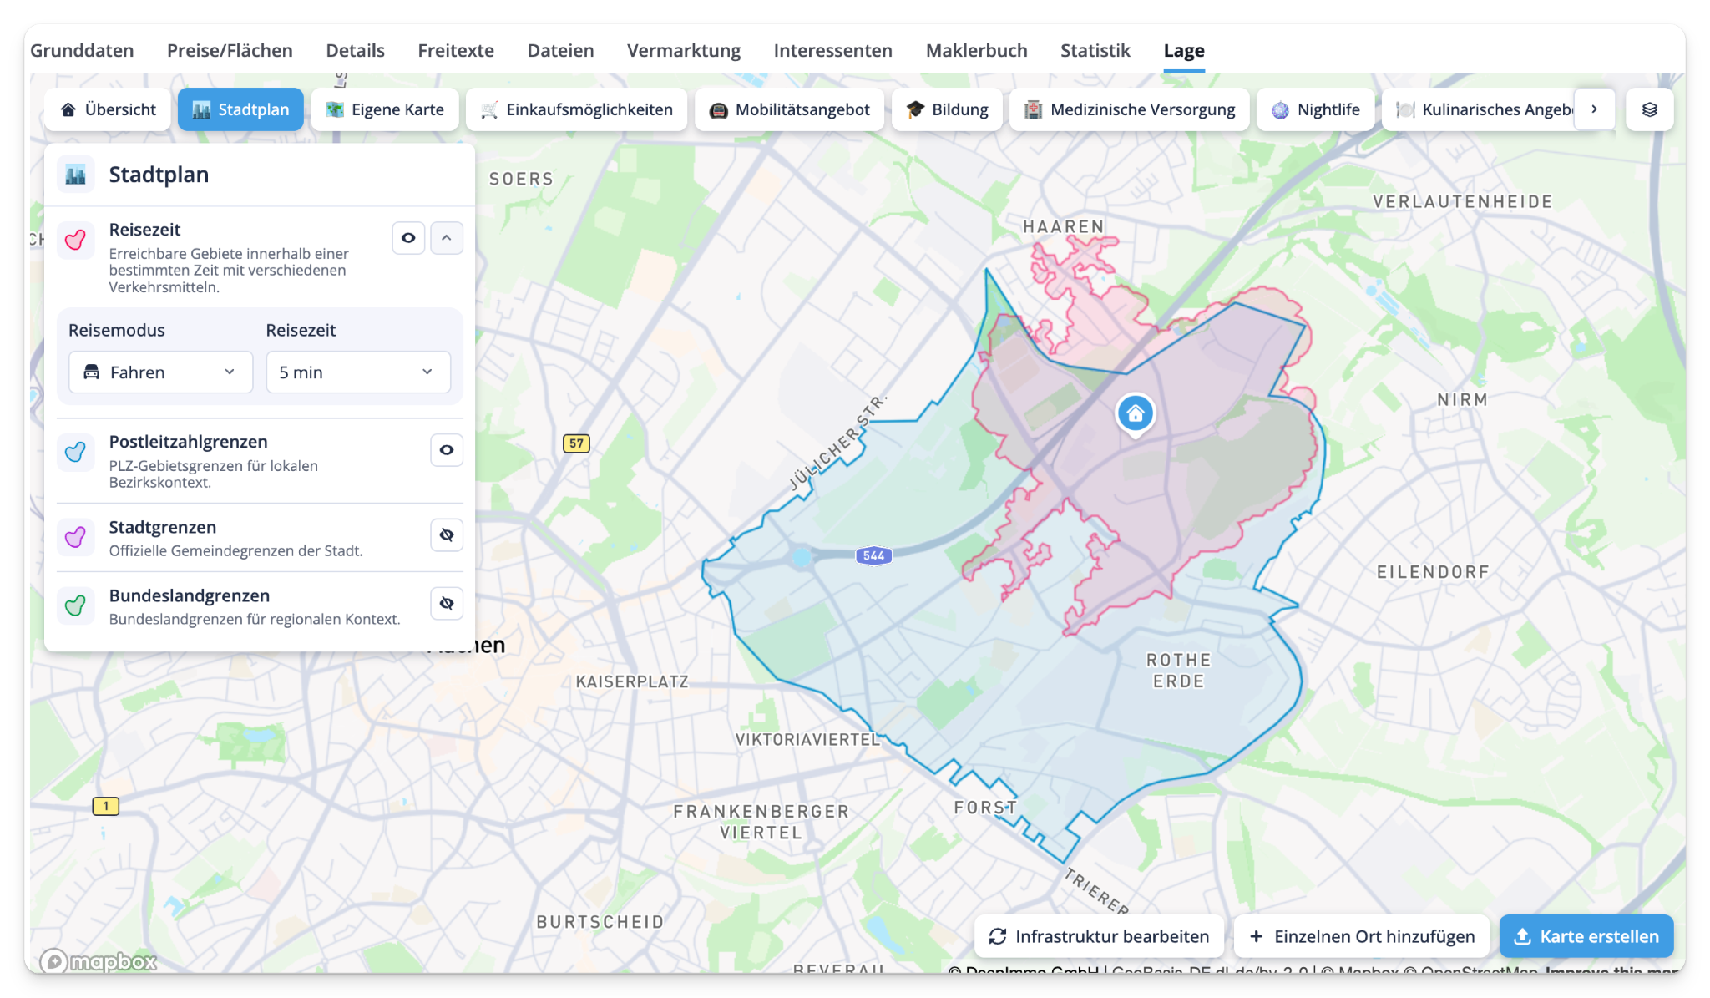Collapse the Reisezeit section chevron

click(x=447, y=238)
